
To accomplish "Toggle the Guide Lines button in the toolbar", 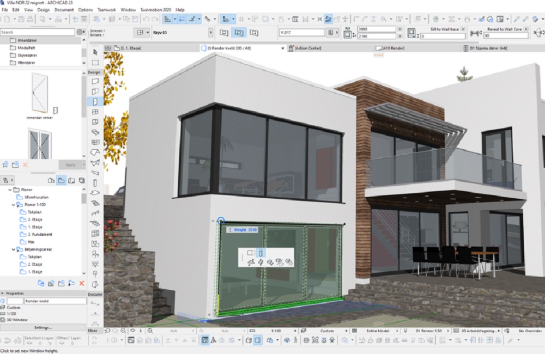I will (167, 19).
